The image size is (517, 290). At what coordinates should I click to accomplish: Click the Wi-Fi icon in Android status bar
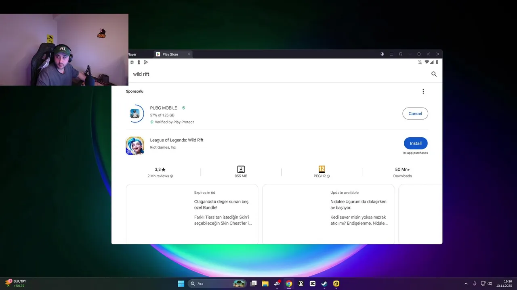[427, 62]
